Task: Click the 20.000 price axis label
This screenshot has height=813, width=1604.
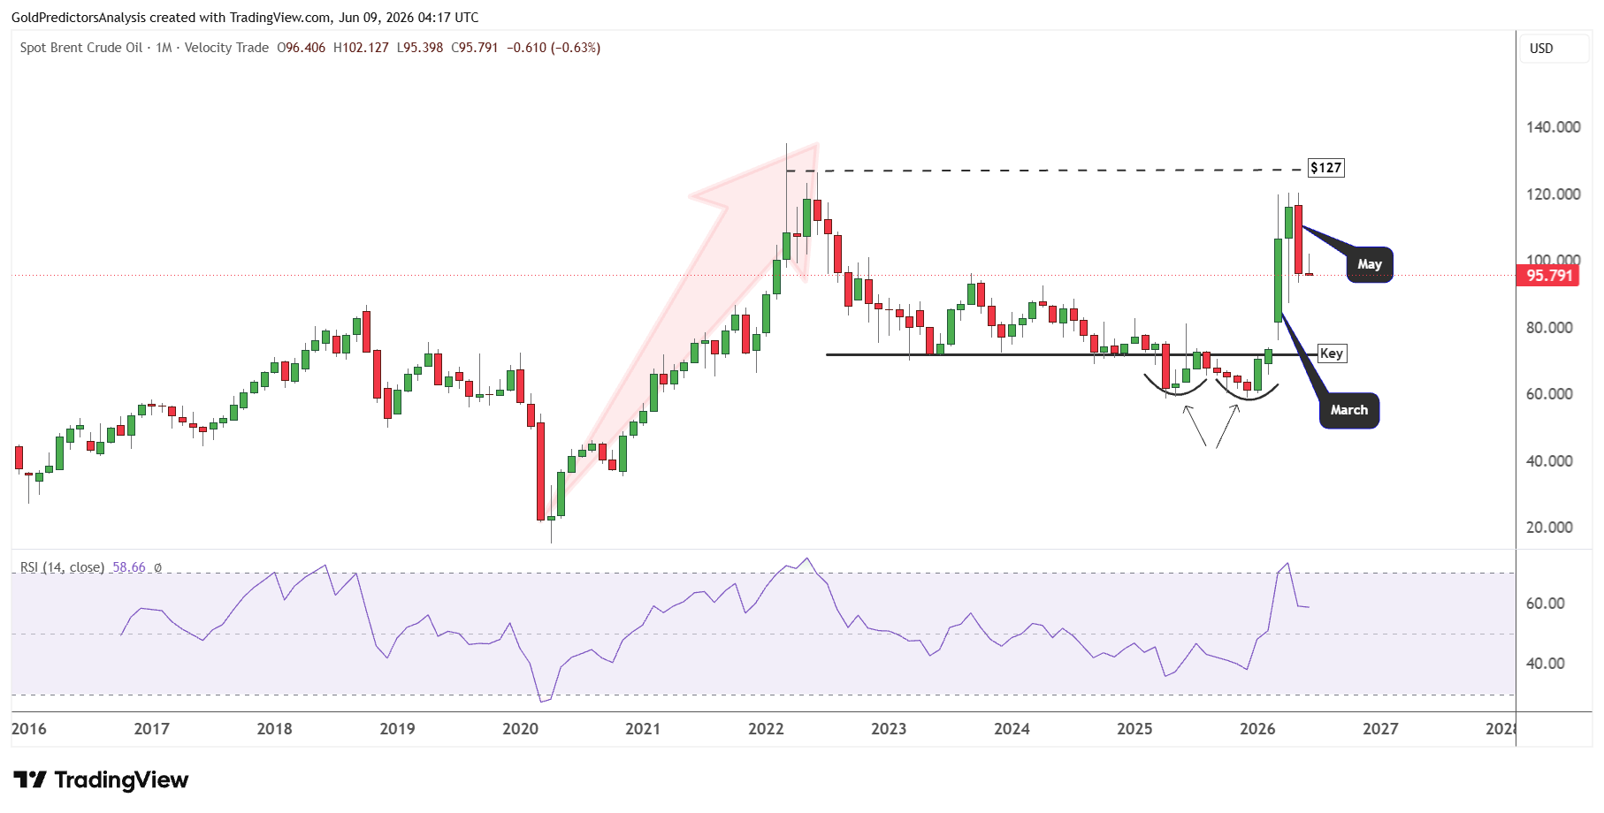Action: pos(1549,528)
